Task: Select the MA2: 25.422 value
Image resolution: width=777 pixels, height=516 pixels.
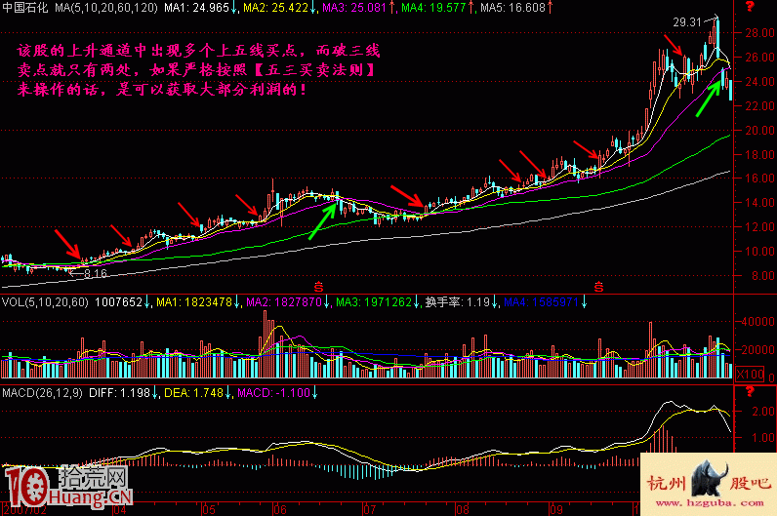Action: point(276,8)
